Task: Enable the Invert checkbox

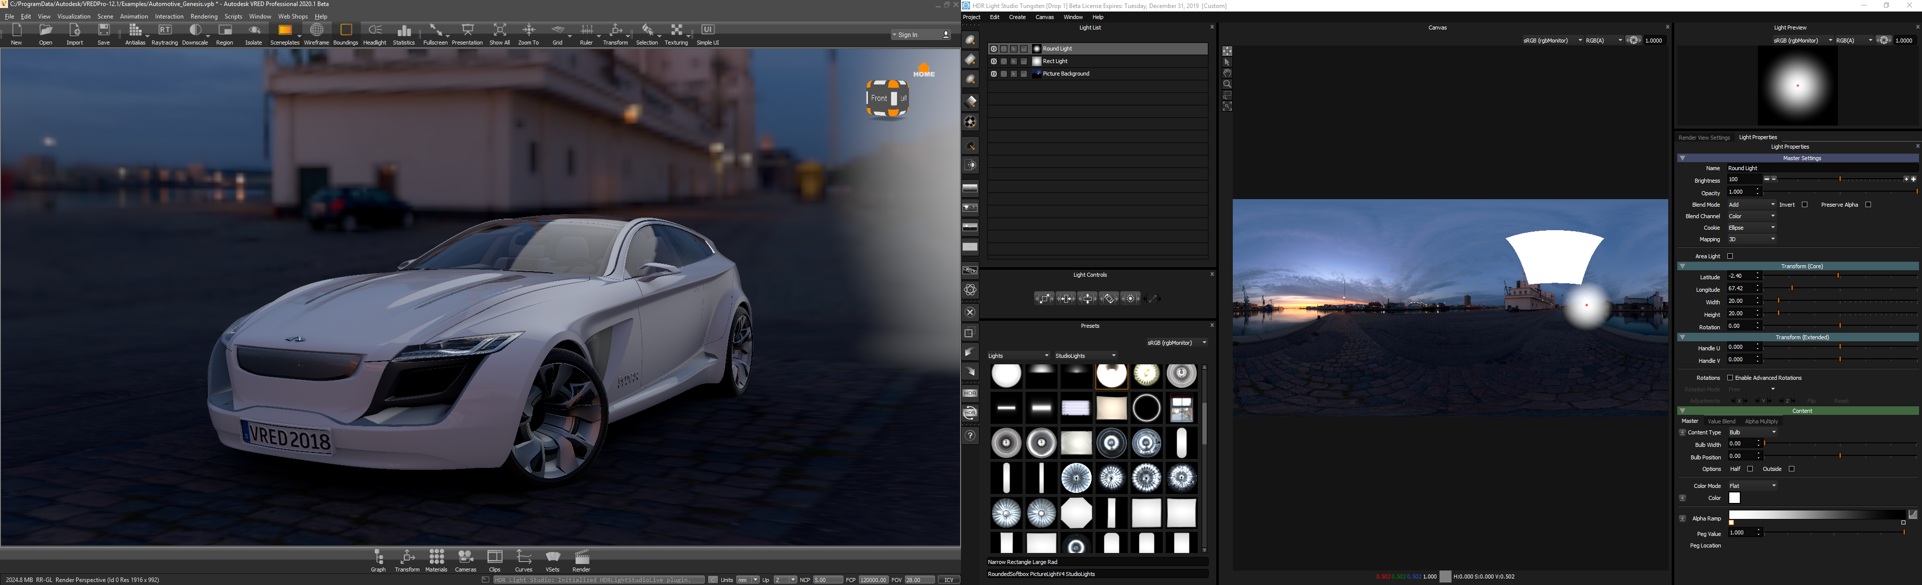Action: click(x=1804, y=205)
